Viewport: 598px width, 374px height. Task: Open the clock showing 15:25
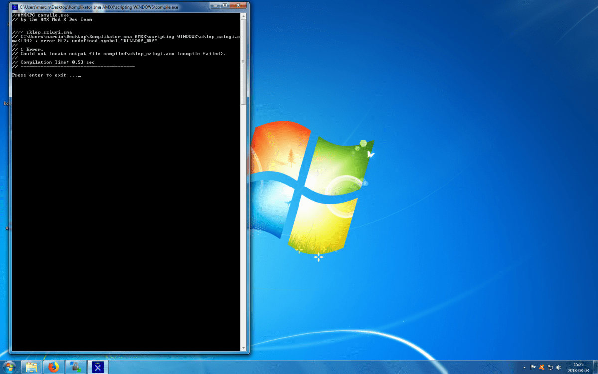click(578, 364)
